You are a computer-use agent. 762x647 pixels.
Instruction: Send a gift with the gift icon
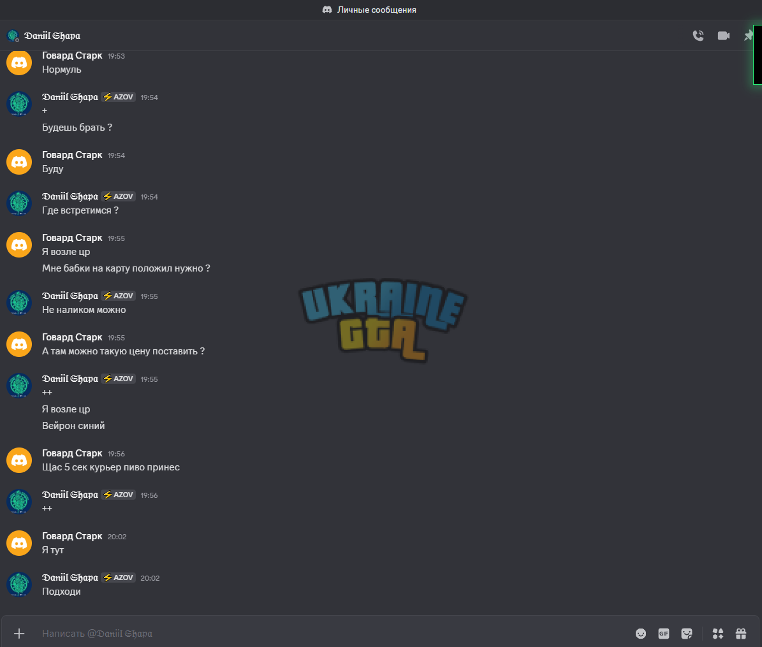tap(740, 634)
